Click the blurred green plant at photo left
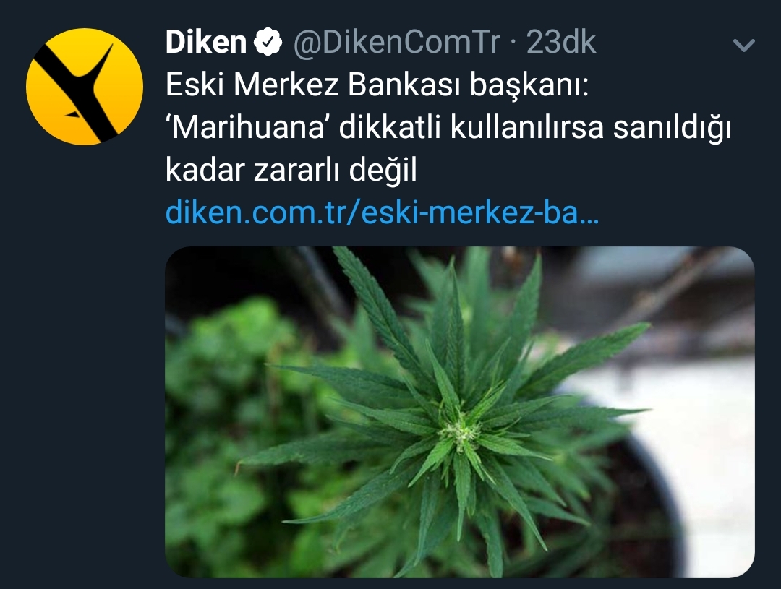 (224, 424)
